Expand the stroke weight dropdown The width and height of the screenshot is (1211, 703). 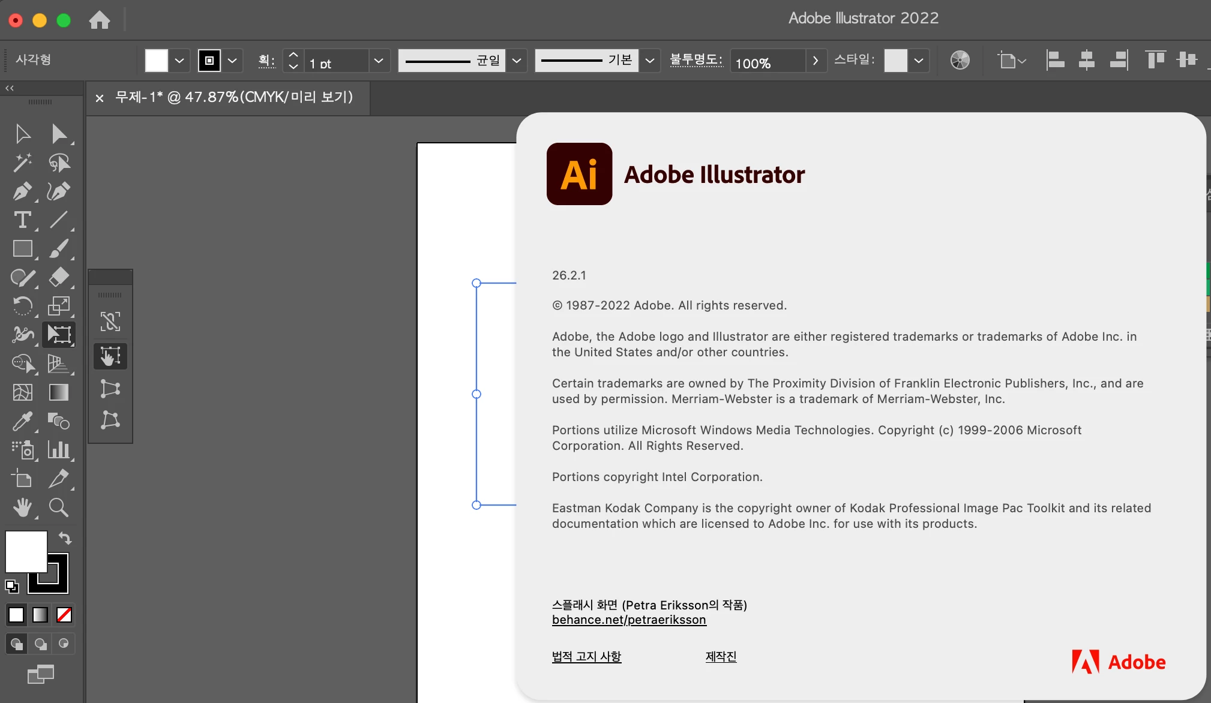coord(378,61)
